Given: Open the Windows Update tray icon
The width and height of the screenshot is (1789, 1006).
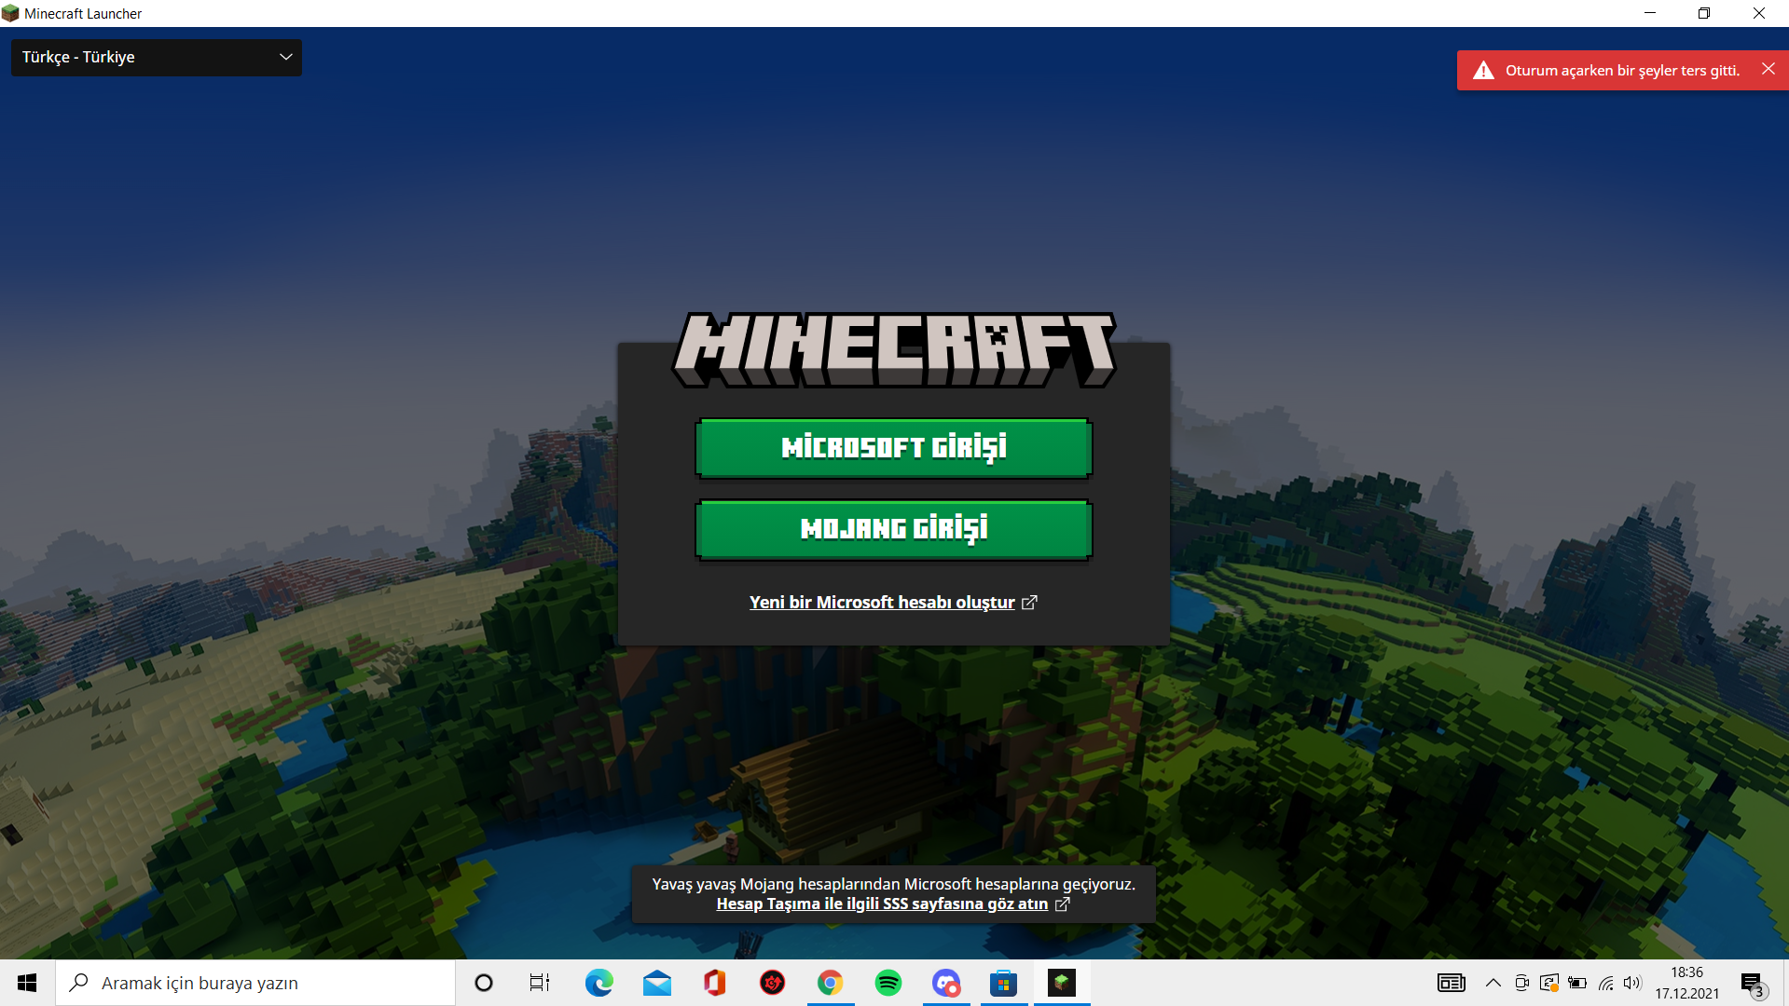Looking at the screenshot, I should [x=1549, y=983].
